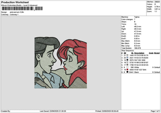The image size is (161, 113).
Task: Click the 'Printed: 23/06/2025 00.59.49' footer
Action: tap(107, 111)
